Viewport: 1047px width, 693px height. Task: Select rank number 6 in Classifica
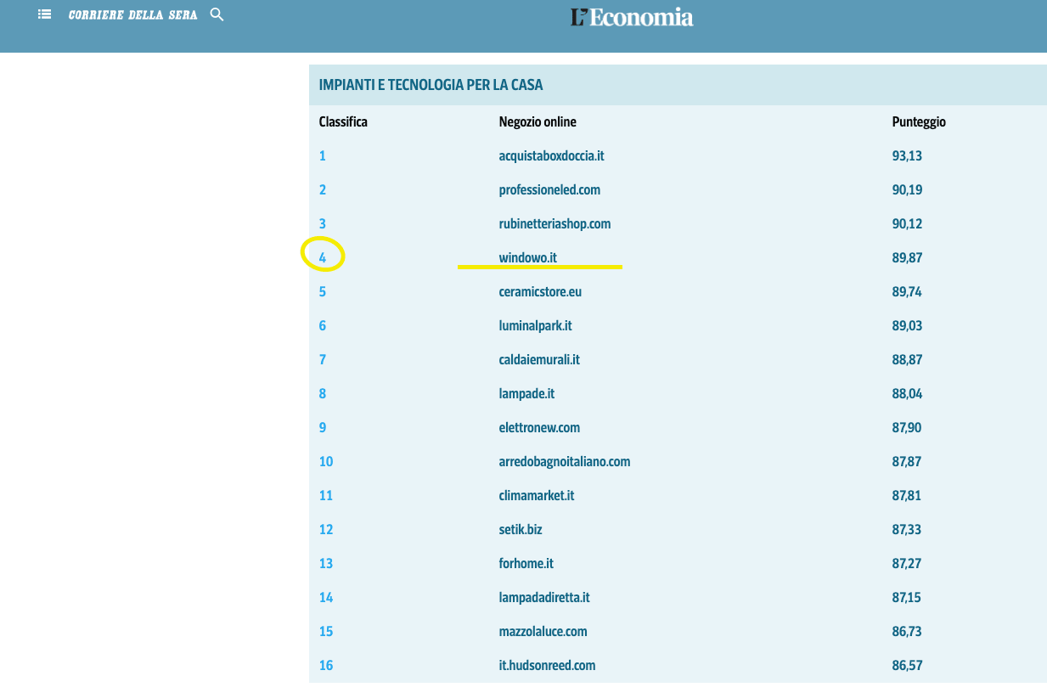323,325
